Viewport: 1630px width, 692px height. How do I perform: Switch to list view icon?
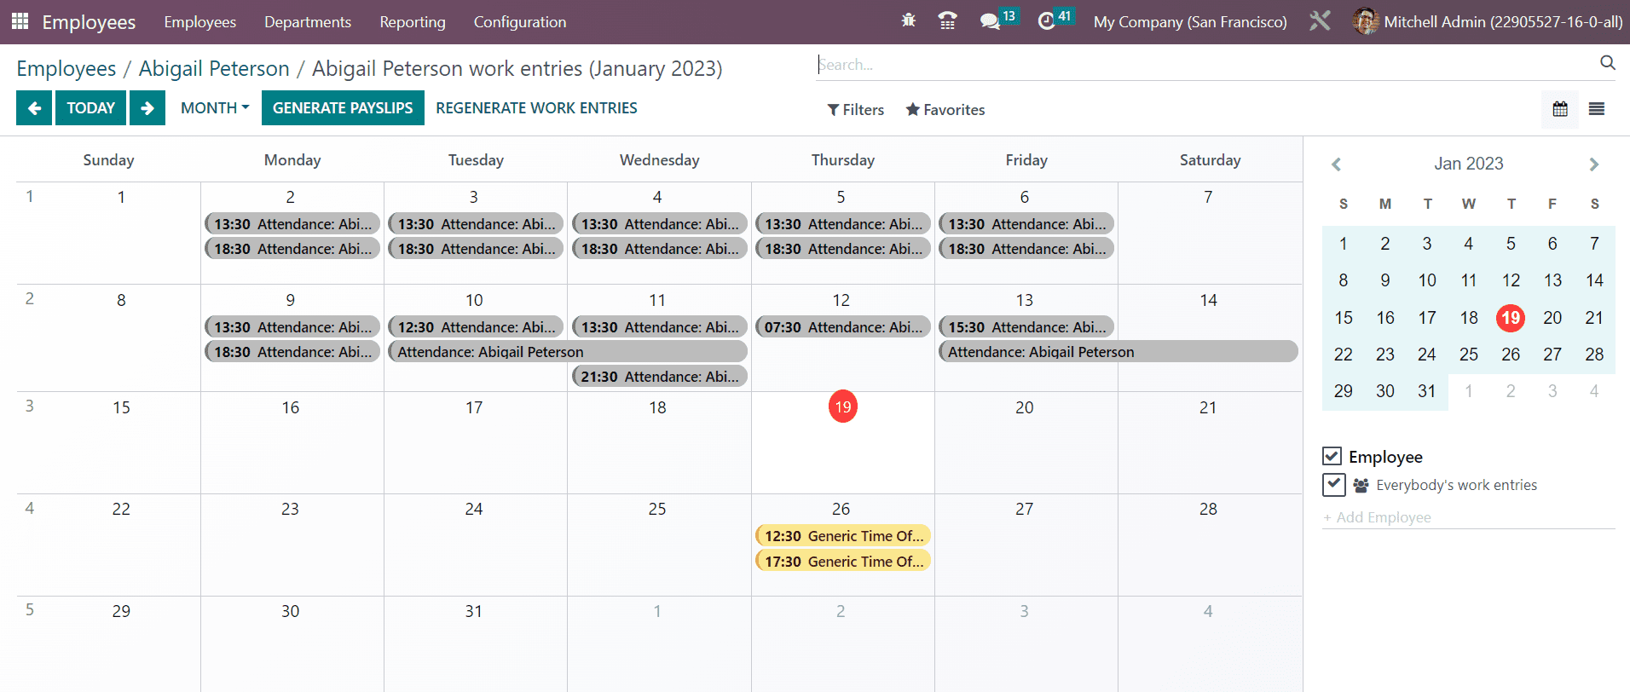(1597, 109)
